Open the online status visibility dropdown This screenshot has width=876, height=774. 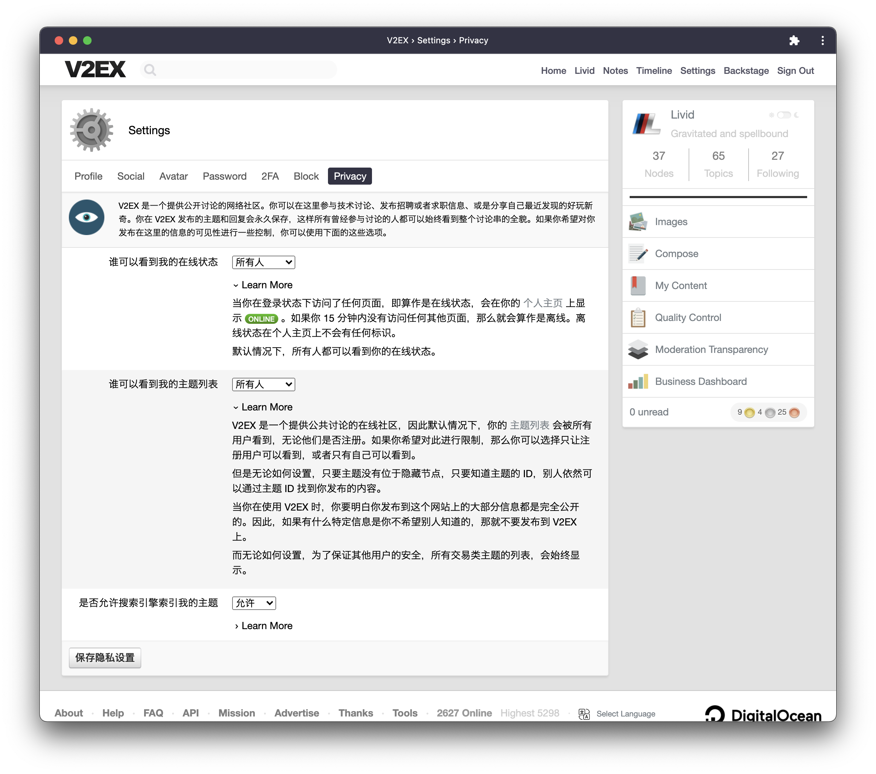coord(263,262)
